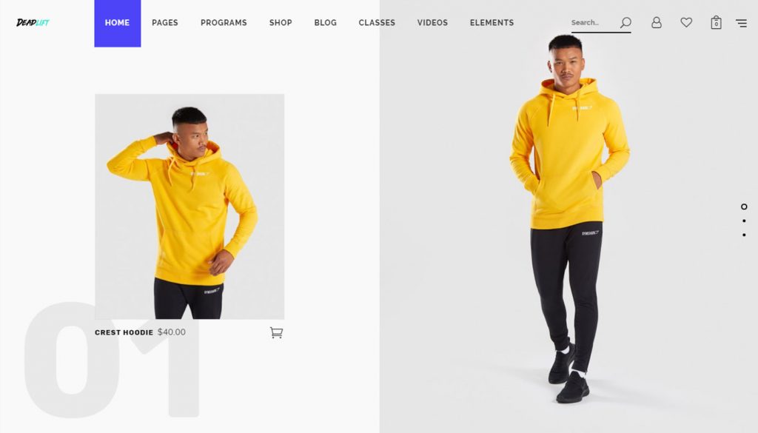The image size is (758, 433).
Task: Expand the Pages menu
Action: [x=165, y=23]
